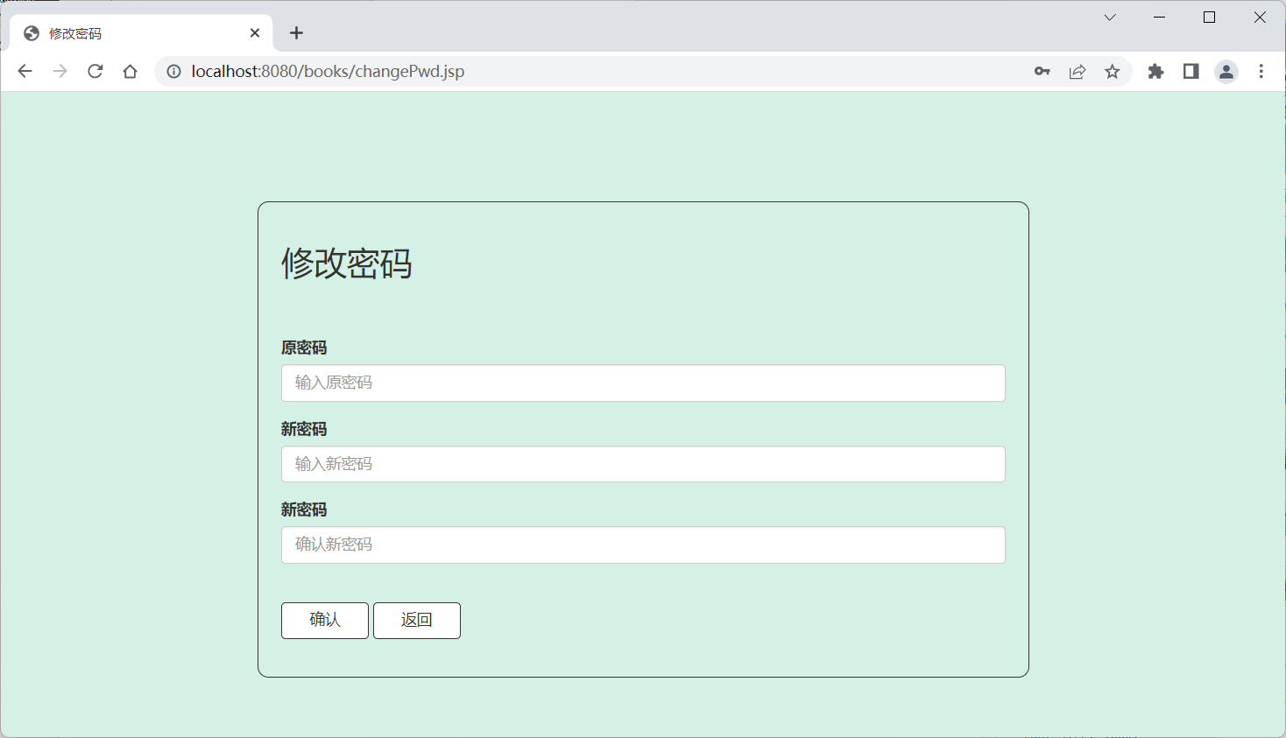The width and height of the screenshot is (1286, 738).
Task: Expand the tab search chevron
Action: pos(1110,18)
